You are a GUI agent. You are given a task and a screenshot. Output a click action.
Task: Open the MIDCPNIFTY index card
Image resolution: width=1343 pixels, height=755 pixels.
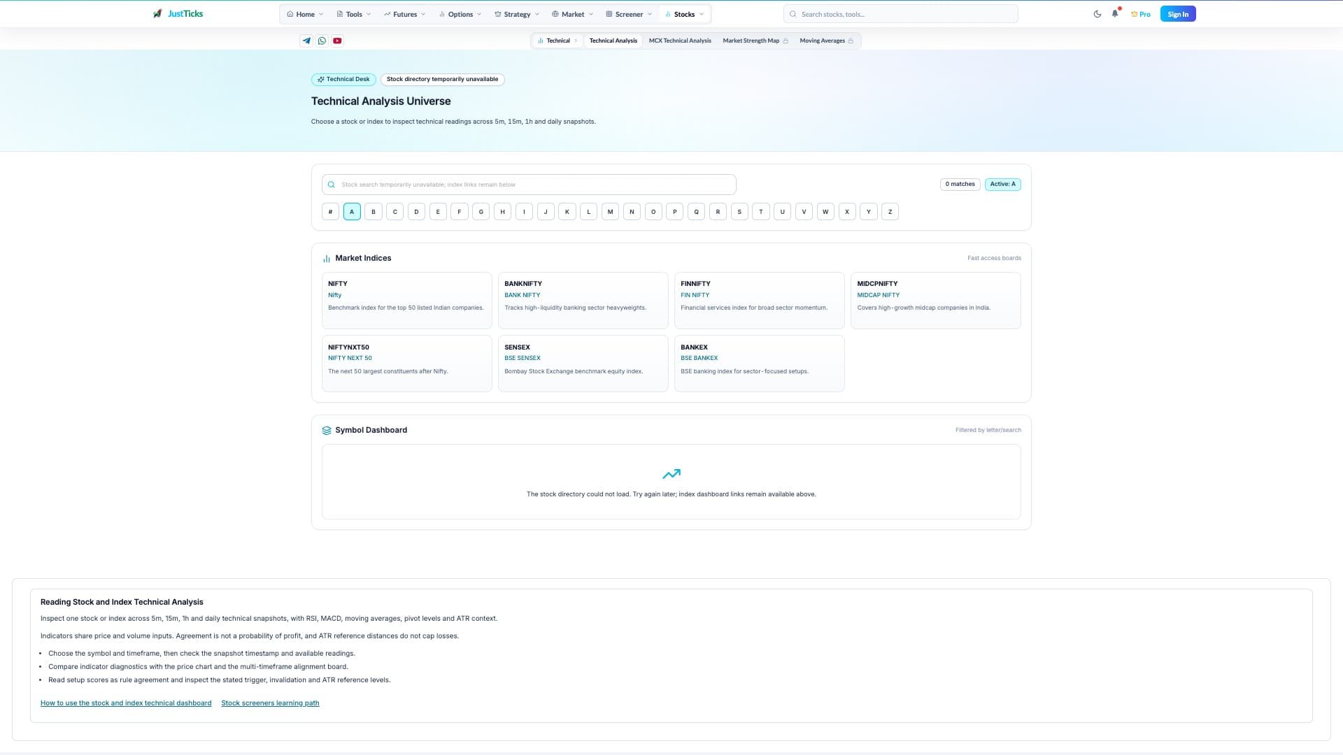[x=936, y=301]
